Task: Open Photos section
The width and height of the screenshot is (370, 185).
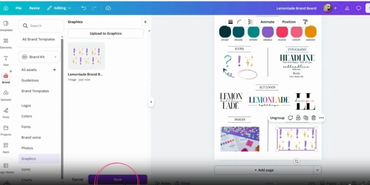Action: click(27, 148)
